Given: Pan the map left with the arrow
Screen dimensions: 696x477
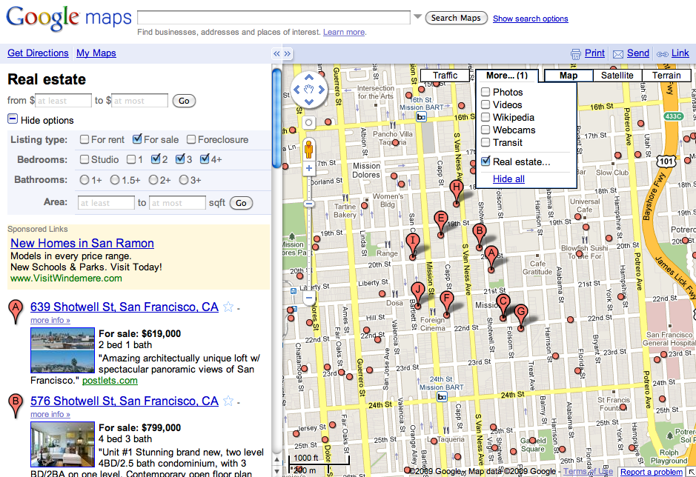Looking at the screenshot, I should pos(296,90).
